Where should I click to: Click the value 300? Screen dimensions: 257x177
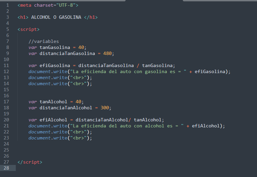coord(105,108)
